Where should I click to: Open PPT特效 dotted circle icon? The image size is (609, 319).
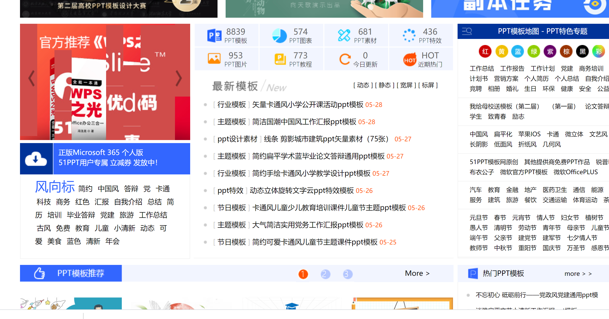click(409, 35)
